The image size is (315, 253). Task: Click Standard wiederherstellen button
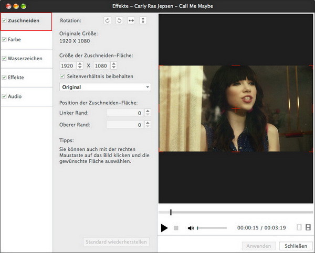117,242
